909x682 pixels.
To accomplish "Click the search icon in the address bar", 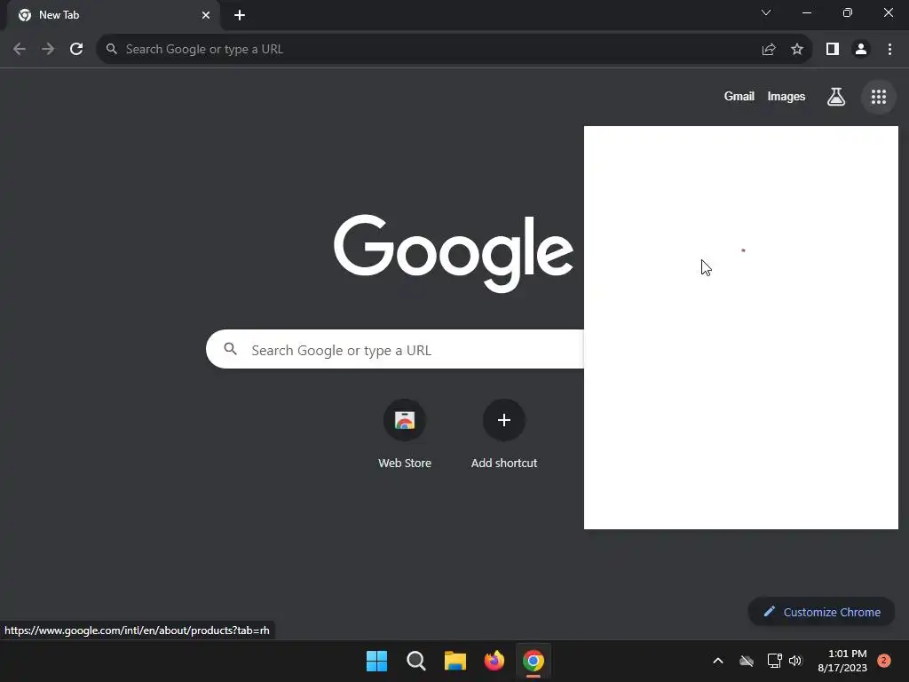I will 111,50.
